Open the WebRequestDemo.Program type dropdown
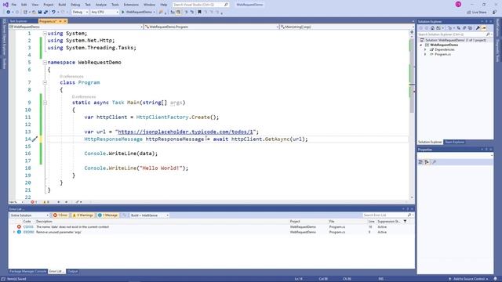Image resolution: width=502 pixels, height=282 pixels. 212,27
